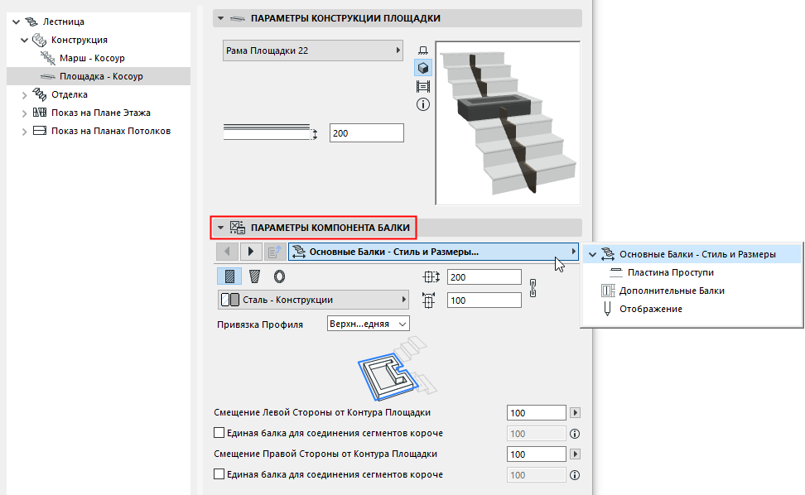Open the Рама Площадки 22 selector

click(313, 50)
